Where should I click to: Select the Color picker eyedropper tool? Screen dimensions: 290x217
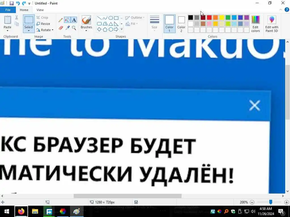click(x=67, y=28)
